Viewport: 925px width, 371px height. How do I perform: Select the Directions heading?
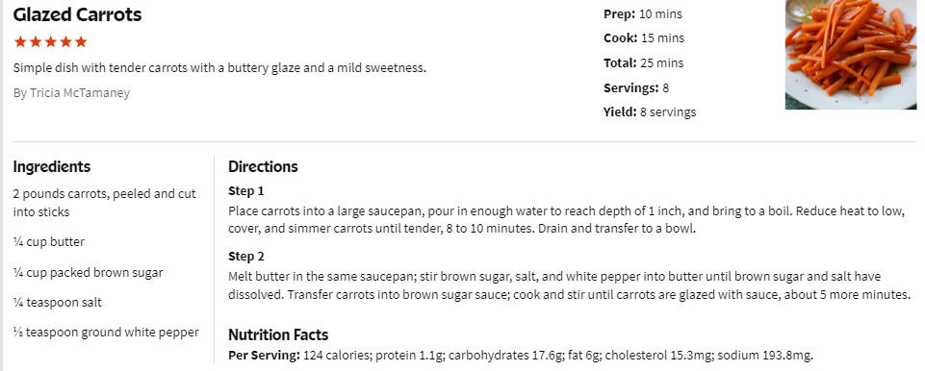[x=263, y=166]
